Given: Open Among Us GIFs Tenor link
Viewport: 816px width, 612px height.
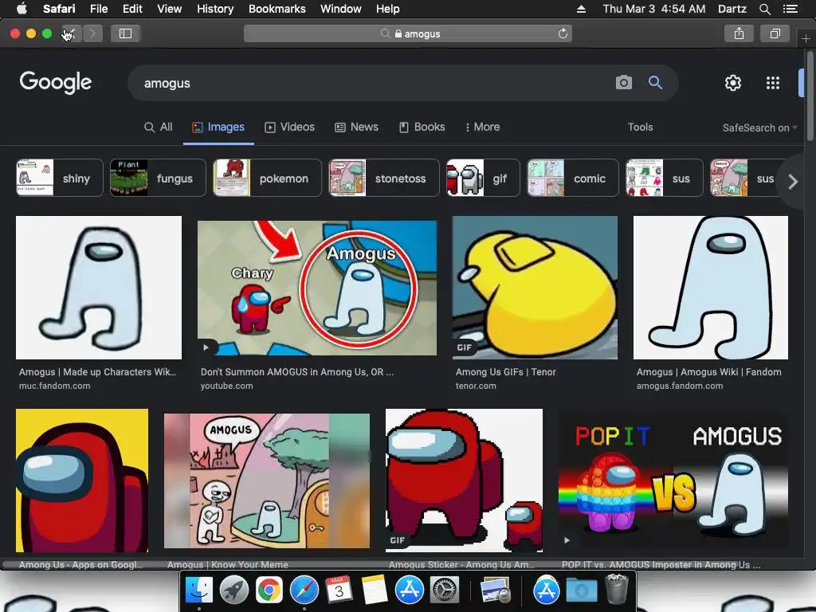Looking at the screenshot, I should 506,372.
